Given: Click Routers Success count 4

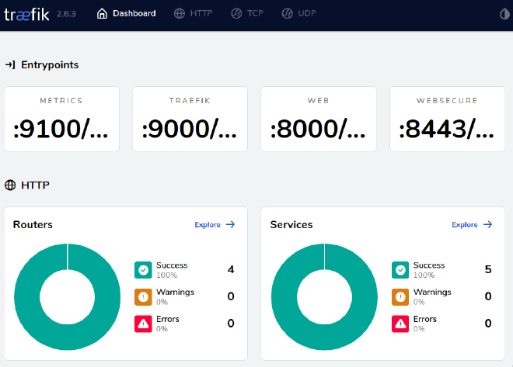Looking at the screenshot, I should (x=231, y=269).
